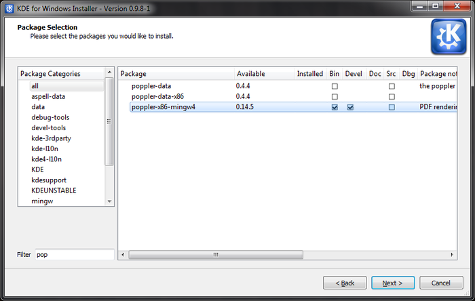Select the debug-tools category
475x301 pixels.
tap(50, 117)
